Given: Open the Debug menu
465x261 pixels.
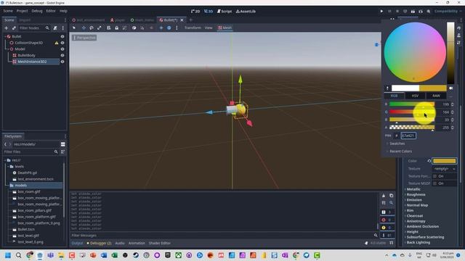Looking at the screenshot, I should pos(37,11).
